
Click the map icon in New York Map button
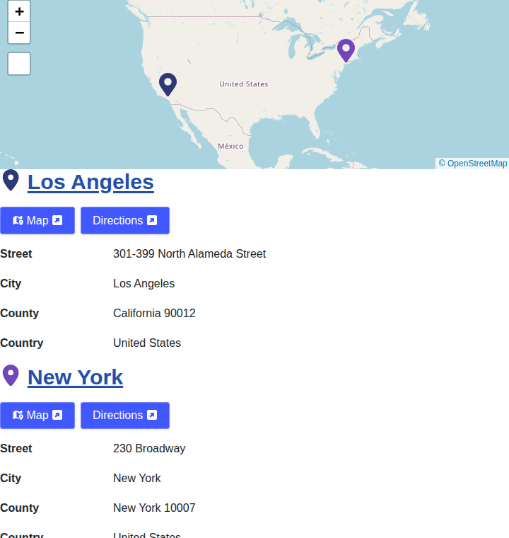18,416
